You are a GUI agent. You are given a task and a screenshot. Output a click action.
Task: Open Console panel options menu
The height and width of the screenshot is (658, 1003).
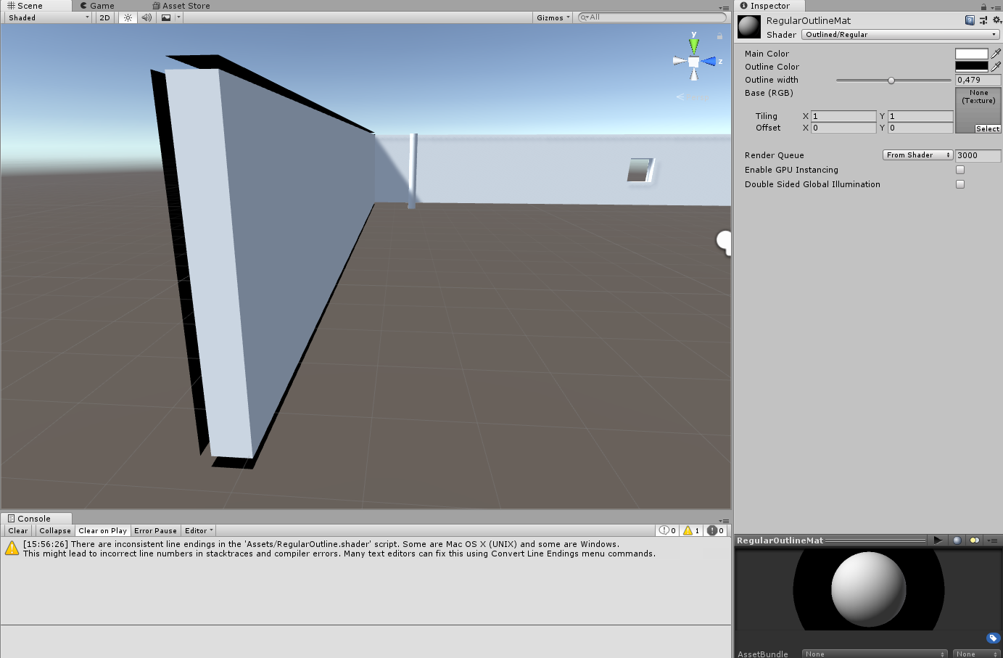coord(724,521)
